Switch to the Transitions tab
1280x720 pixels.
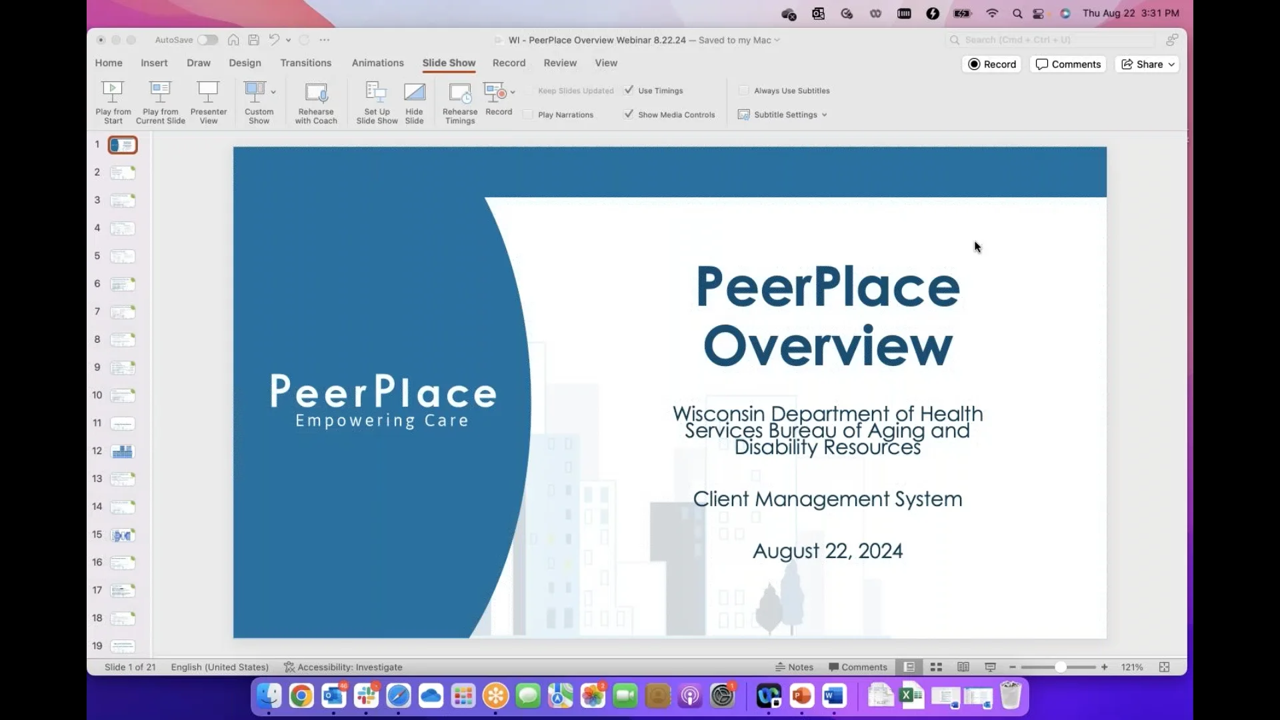click(305, 63)
